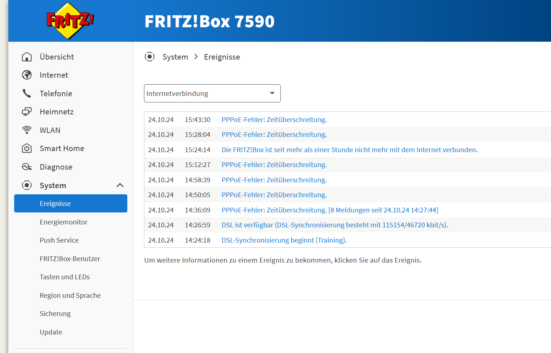This screenshot has height=353, width=551.
Task: Click System in the breadcrumb
Action: coord(175,57)
